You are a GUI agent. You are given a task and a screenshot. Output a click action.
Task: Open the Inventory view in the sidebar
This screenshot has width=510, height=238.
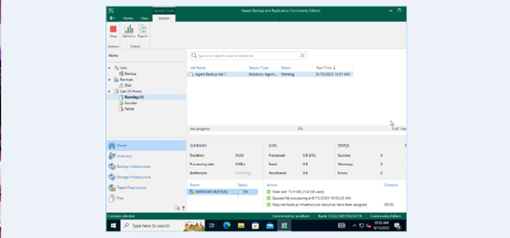(x=124, y=156)
